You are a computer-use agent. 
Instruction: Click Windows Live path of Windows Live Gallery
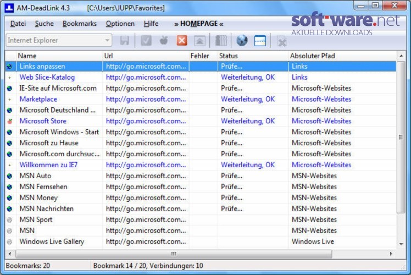click(x=313, y=241)
